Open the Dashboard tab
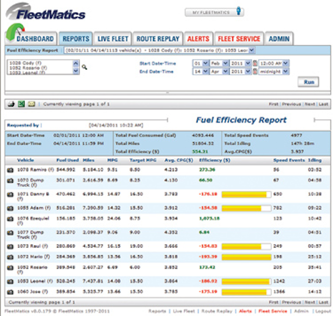The image size is (333, 316). pos(31,38)
